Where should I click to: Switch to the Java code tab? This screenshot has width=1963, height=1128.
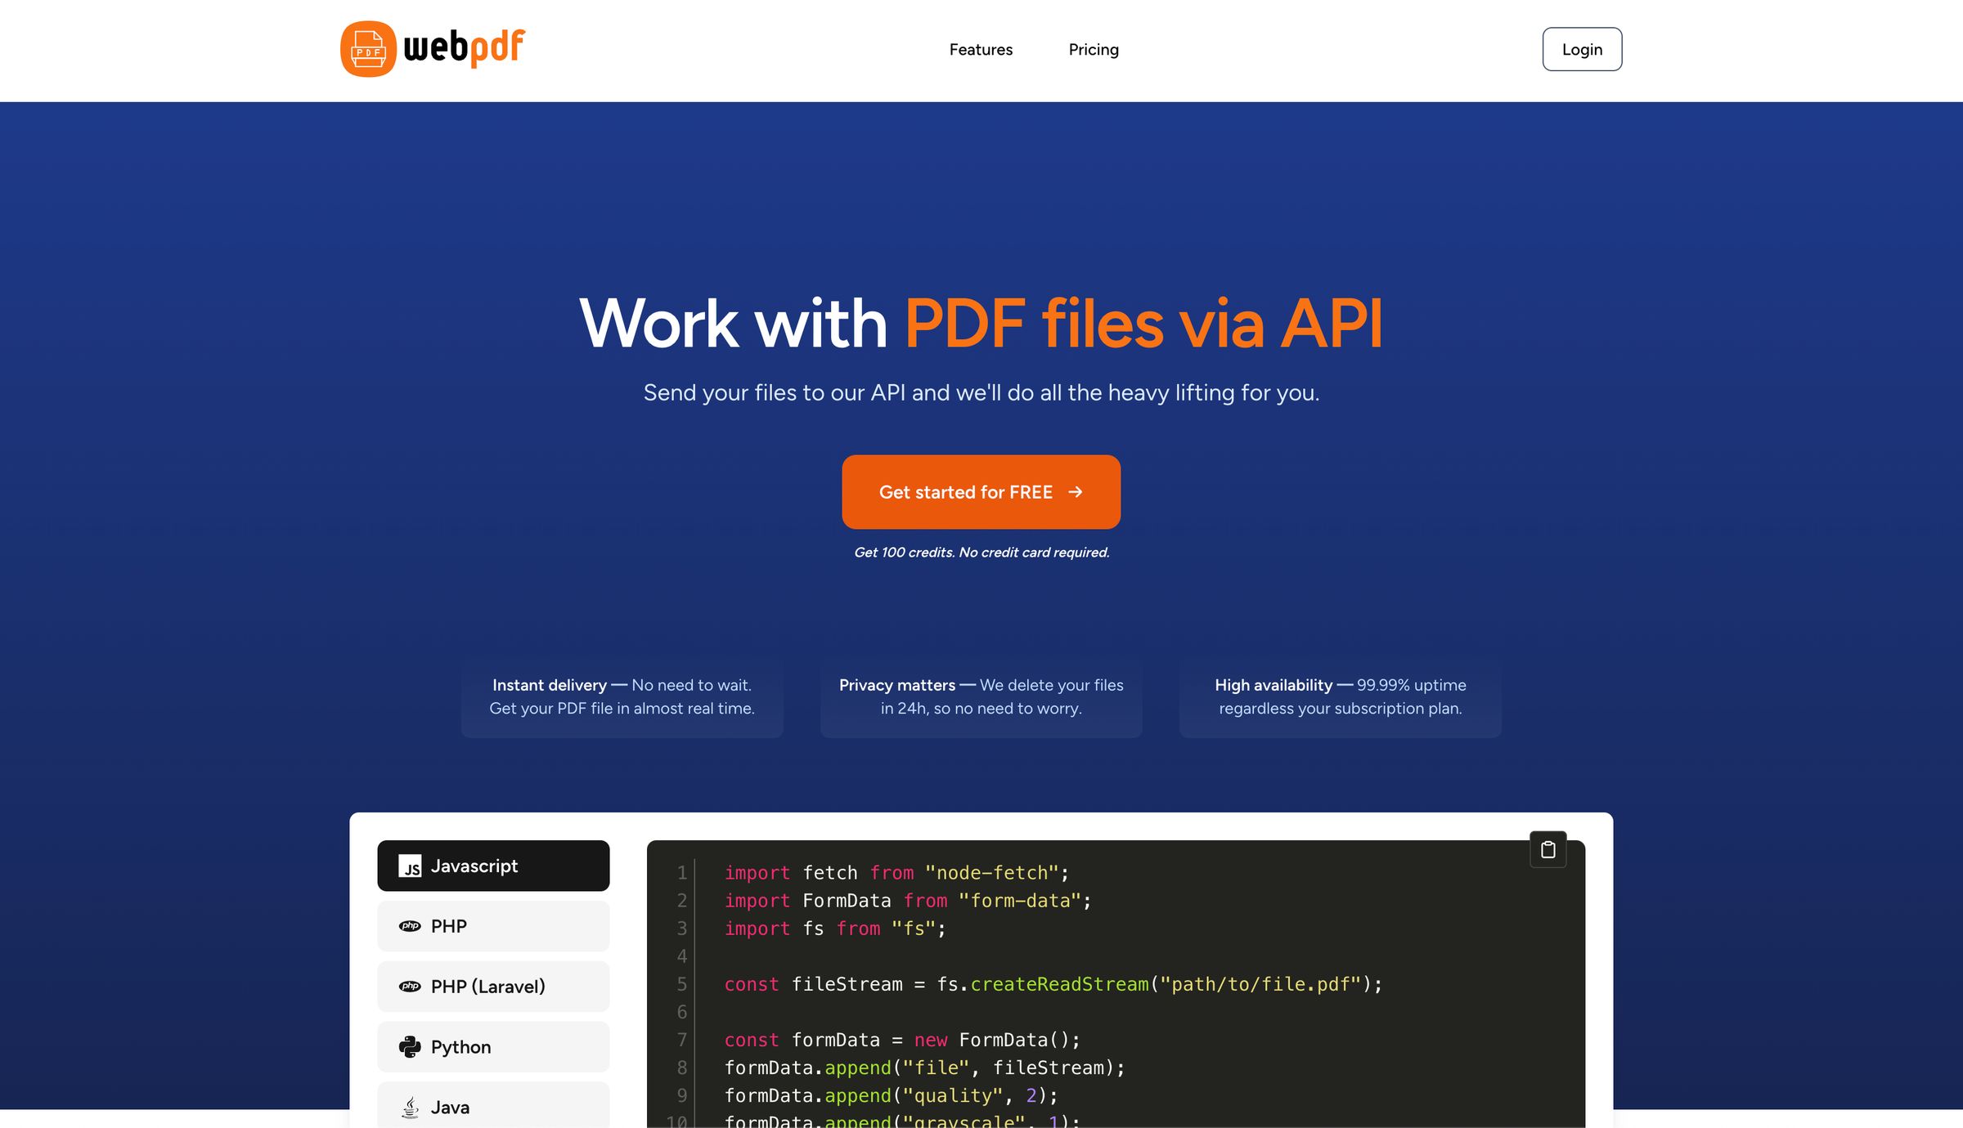[x=492, y=1107]
